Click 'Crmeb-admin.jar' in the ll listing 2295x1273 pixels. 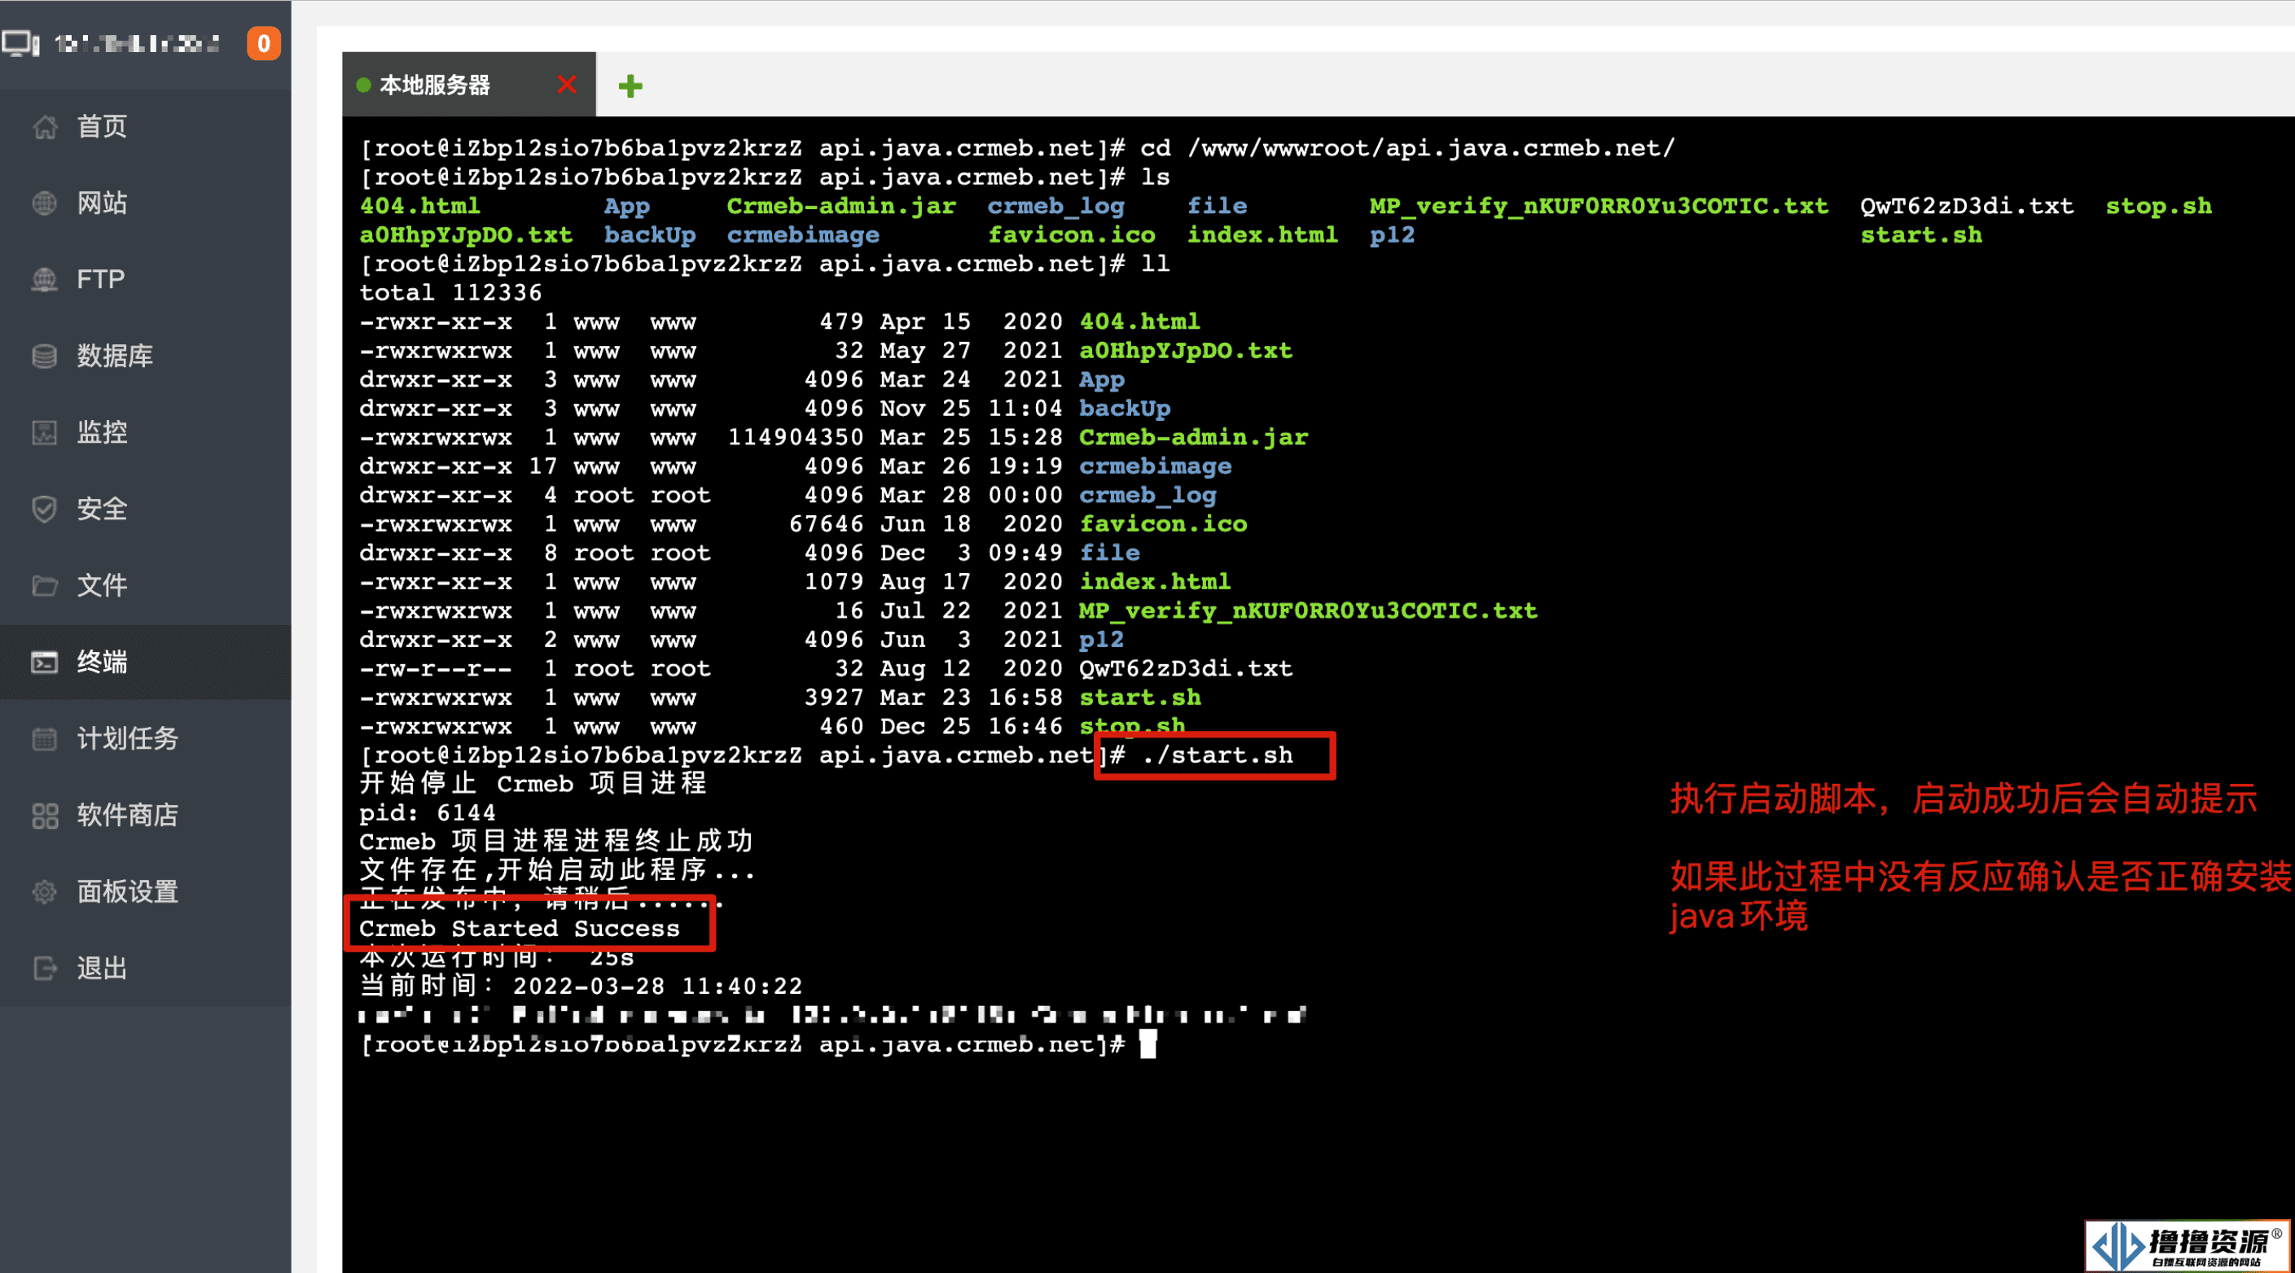pos(1194,437)
